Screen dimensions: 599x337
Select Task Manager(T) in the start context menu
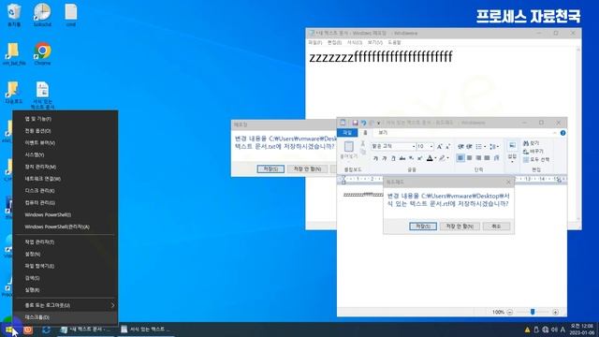tap(66, 242)
